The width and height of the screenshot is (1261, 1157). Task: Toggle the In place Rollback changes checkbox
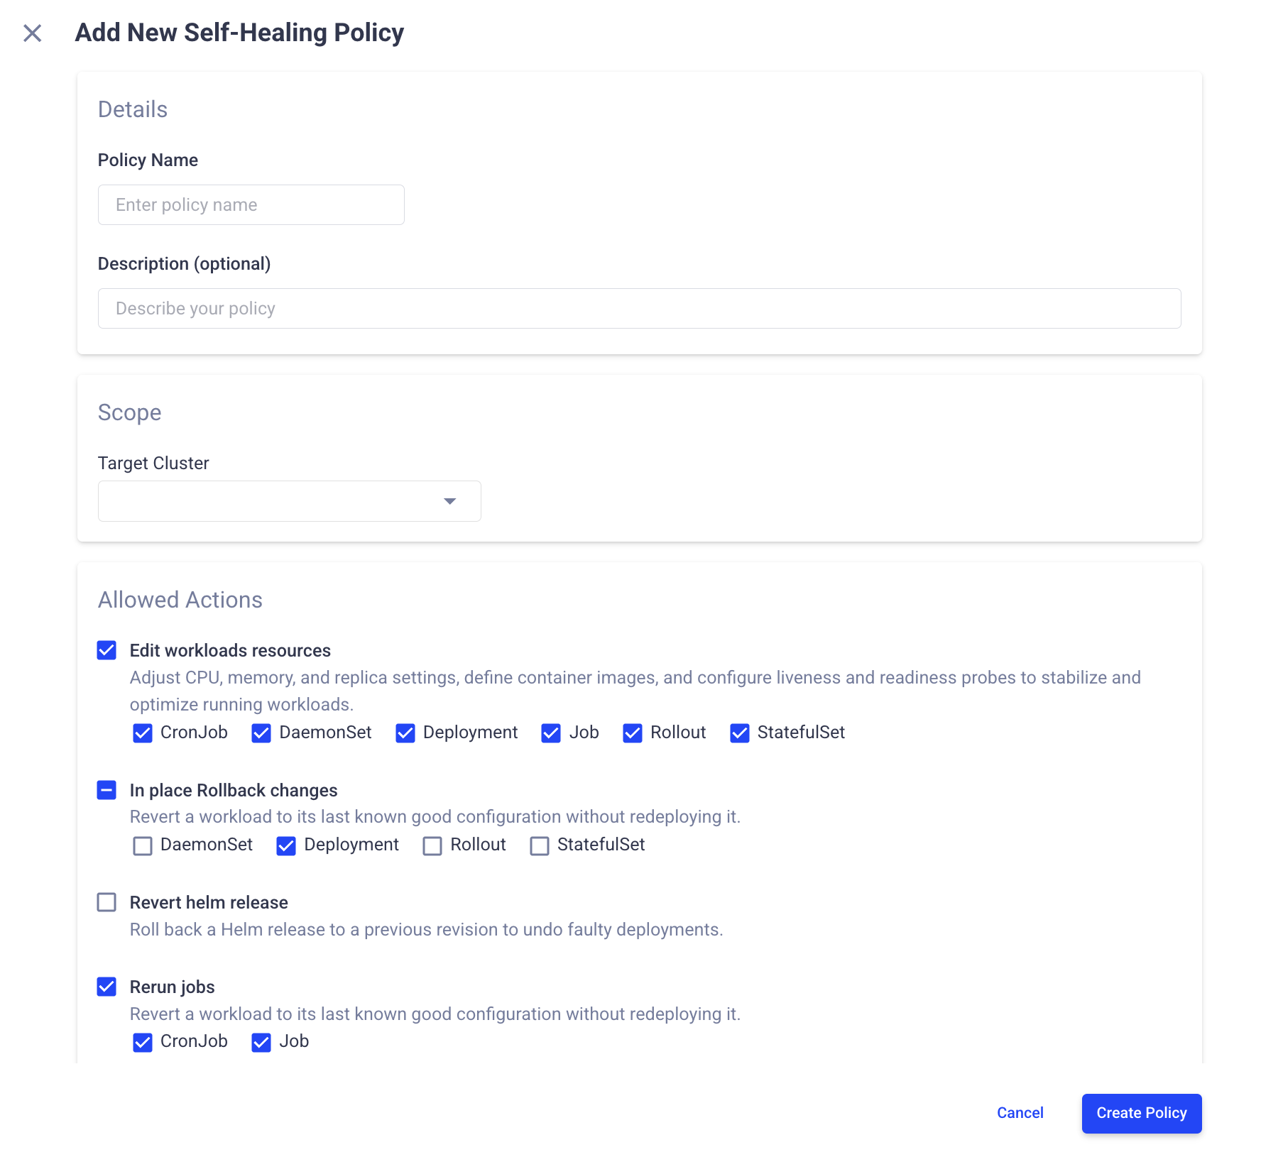[x=107, y=790]
